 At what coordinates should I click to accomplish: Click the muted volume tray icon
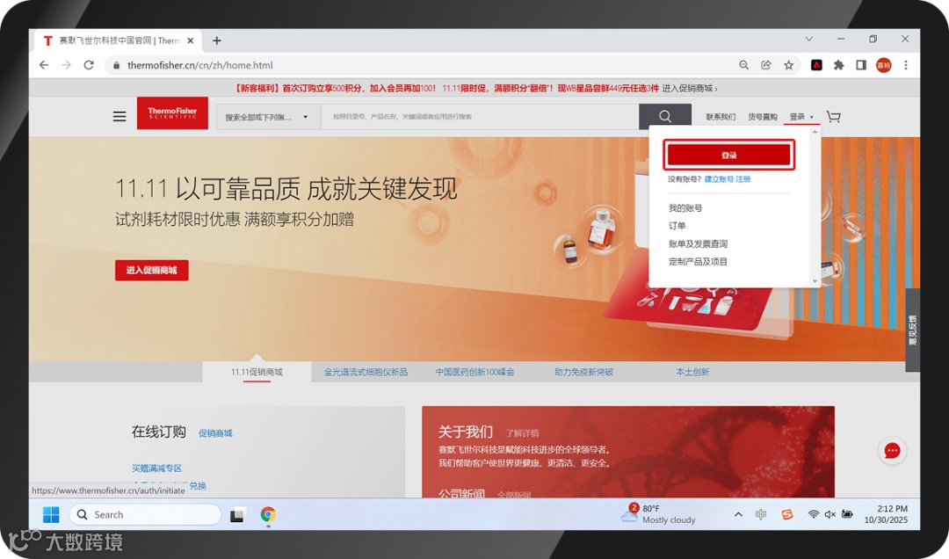point(829,514)
